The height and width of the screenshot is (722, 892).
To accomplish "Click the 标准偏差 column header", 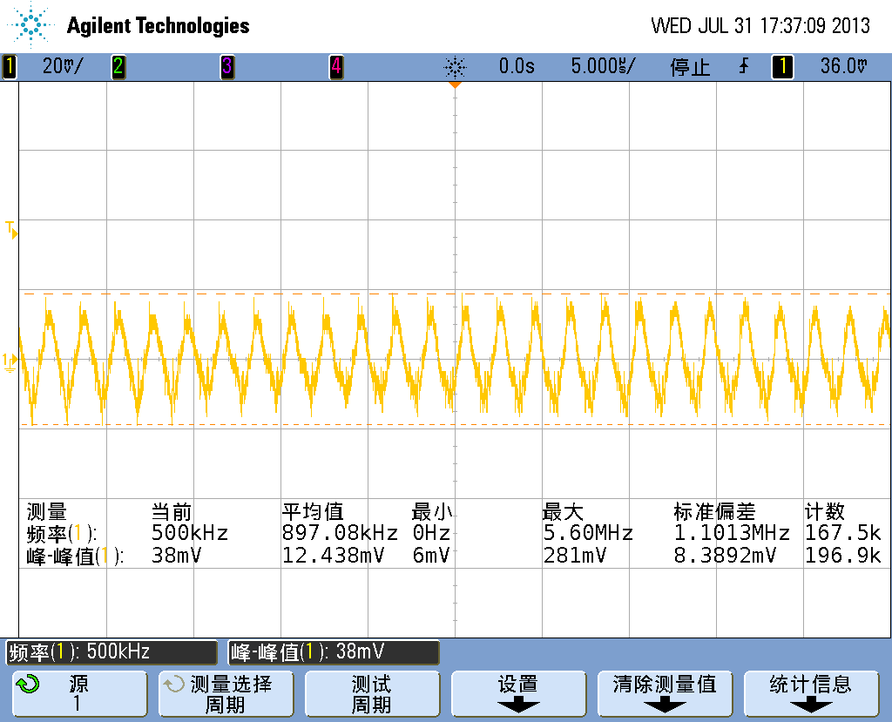I will (x=714, y=511).
